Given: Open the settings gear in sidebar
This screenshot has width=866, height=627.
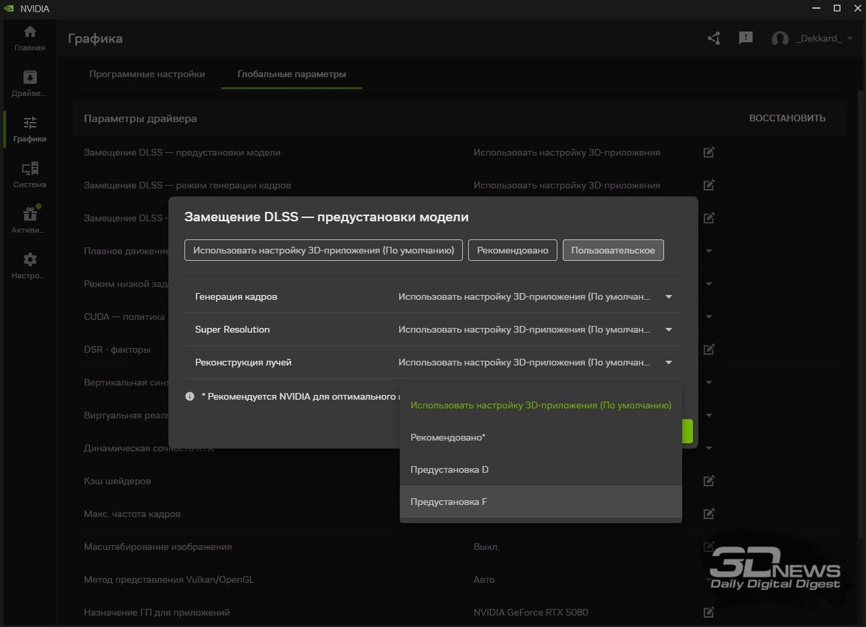Looking at the screenshot, I should (30, 266).
